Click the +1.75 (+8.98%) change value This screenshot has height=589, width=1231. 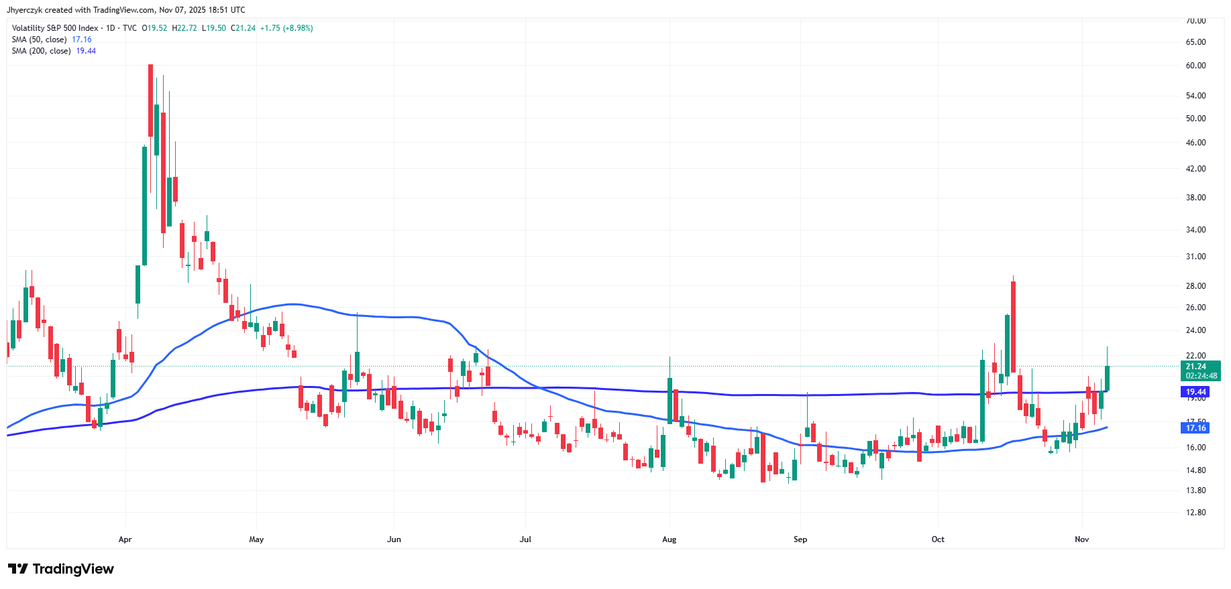coord(286,28)
